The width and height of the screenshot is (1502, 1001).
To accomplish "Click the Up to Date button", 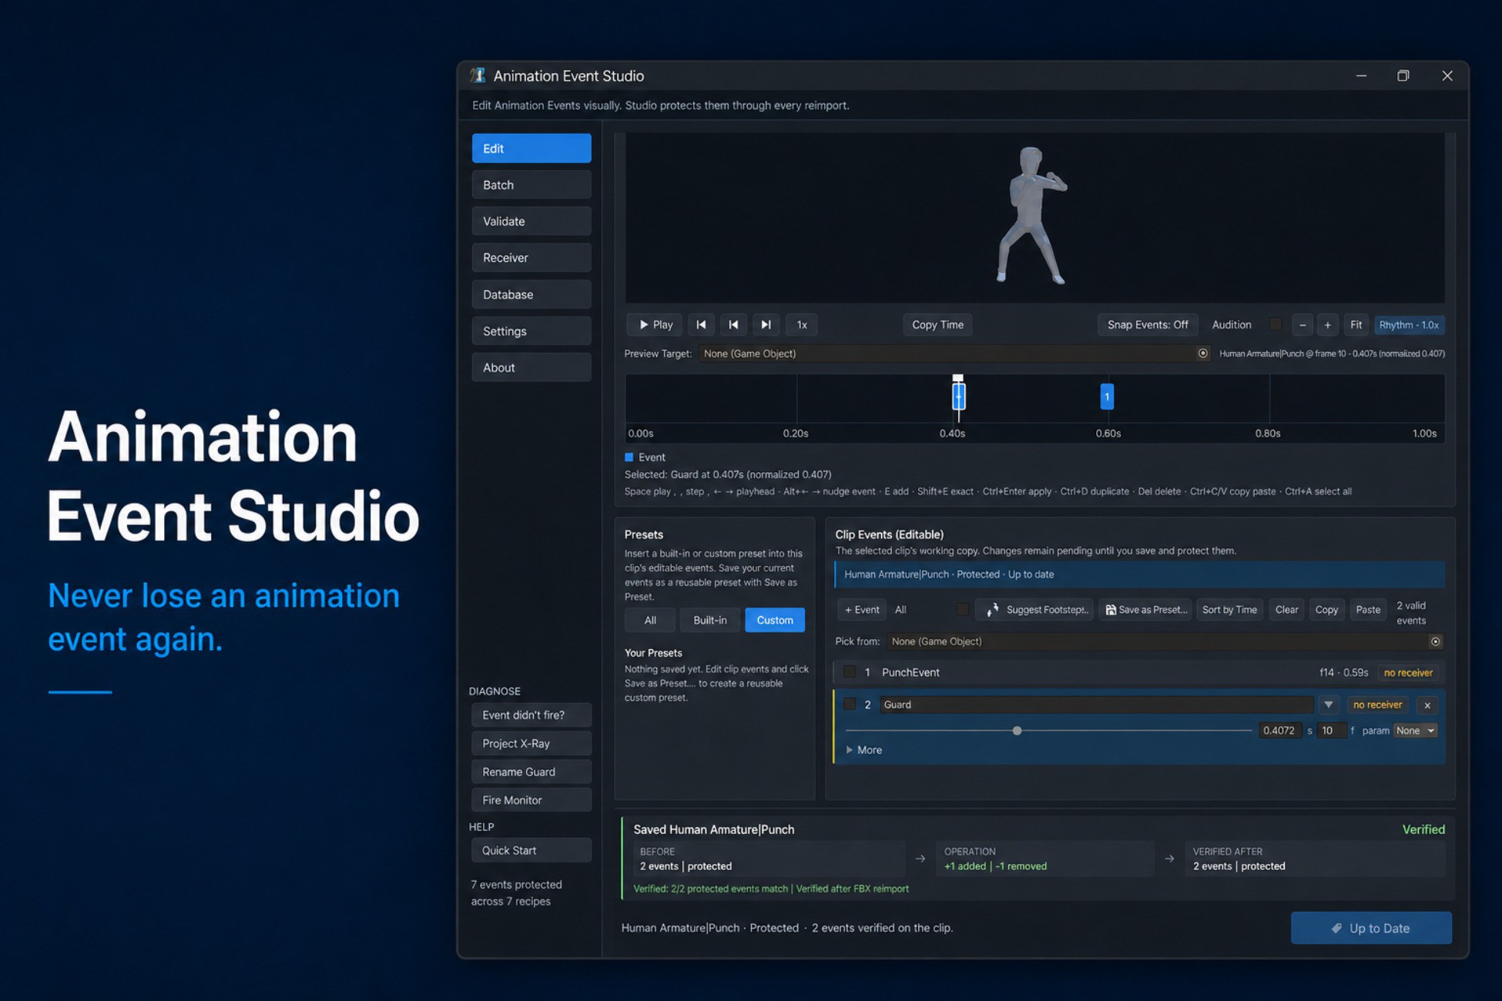I will [x=1371, y=929].
